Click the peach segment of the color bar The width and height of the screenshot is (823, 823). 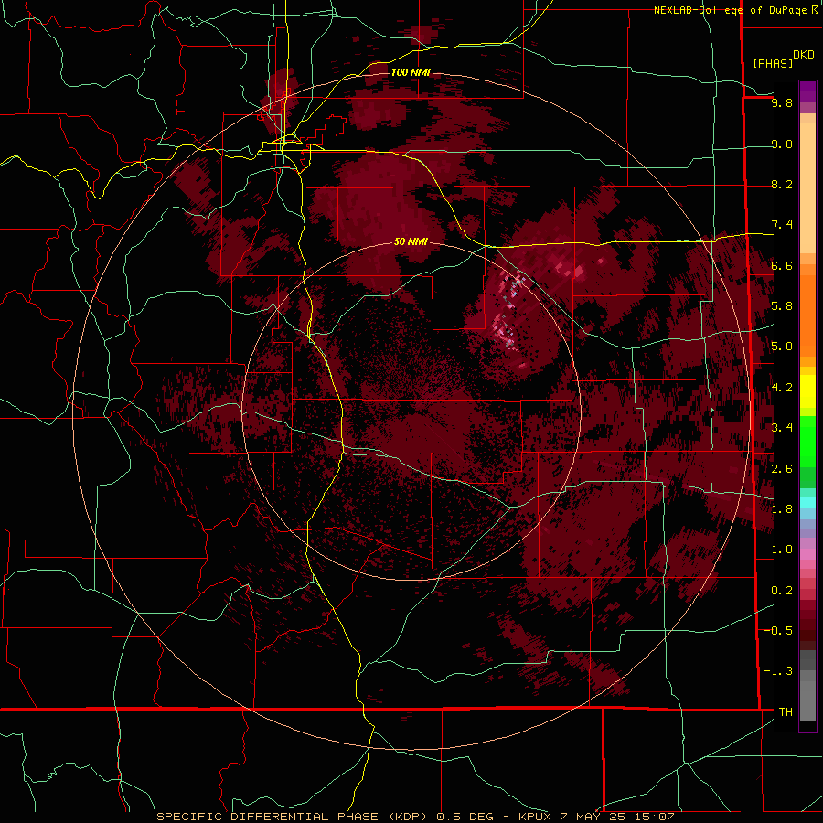[807, 187]
